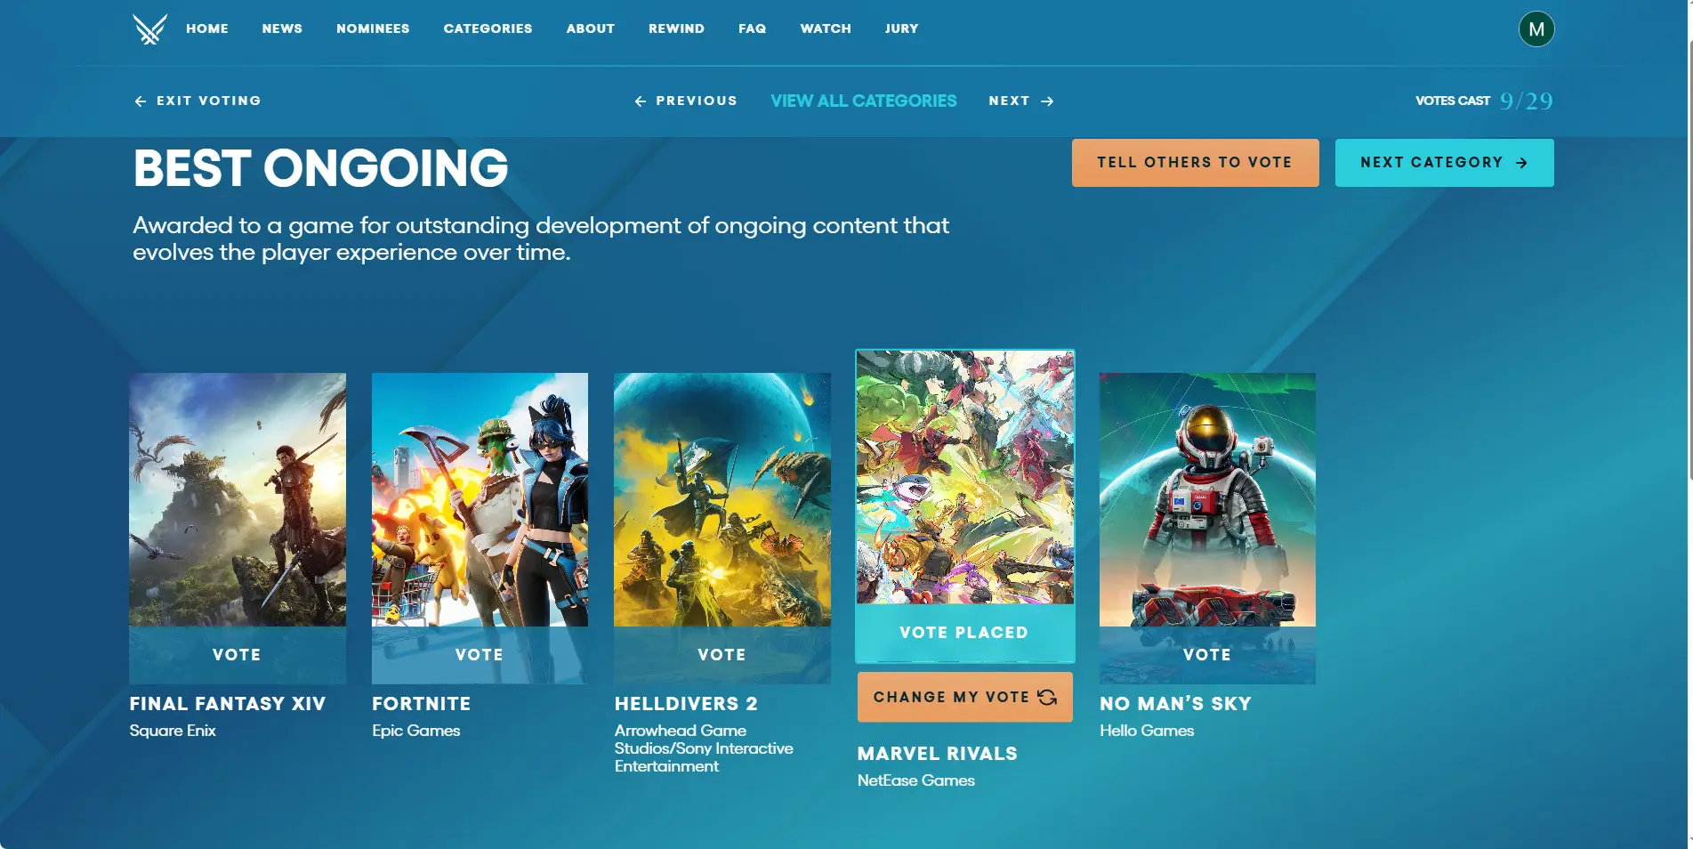Click the Helldivers 2 cover image
Viewport: 1693px width, 849px height.
722,500
